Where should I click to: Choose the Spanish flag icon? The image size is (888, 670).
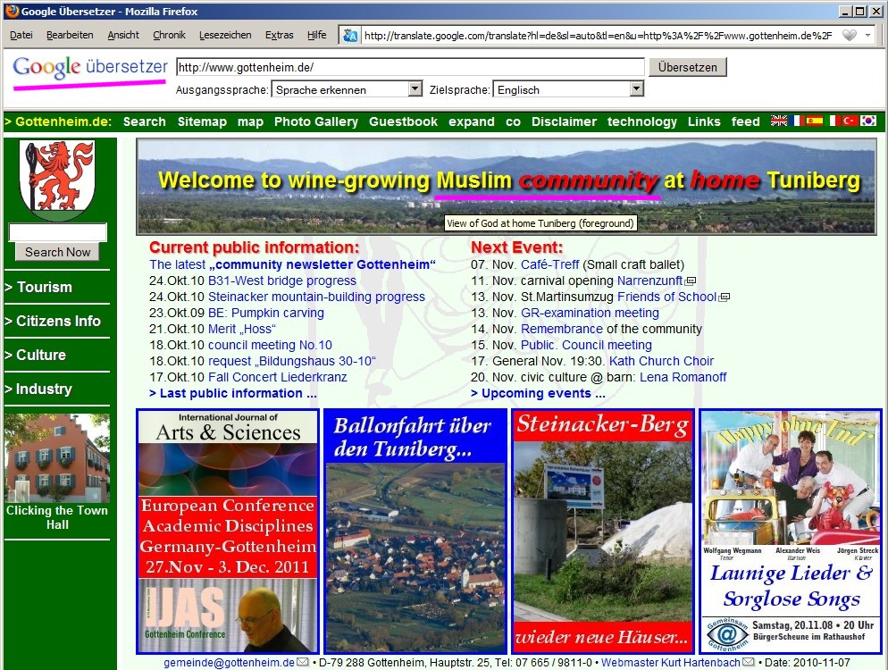[814, 121]
